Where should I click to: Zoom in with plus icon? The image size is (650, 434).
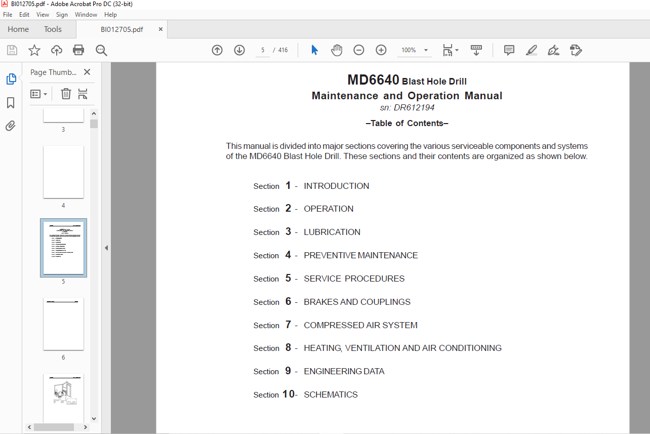click(381, 50)
